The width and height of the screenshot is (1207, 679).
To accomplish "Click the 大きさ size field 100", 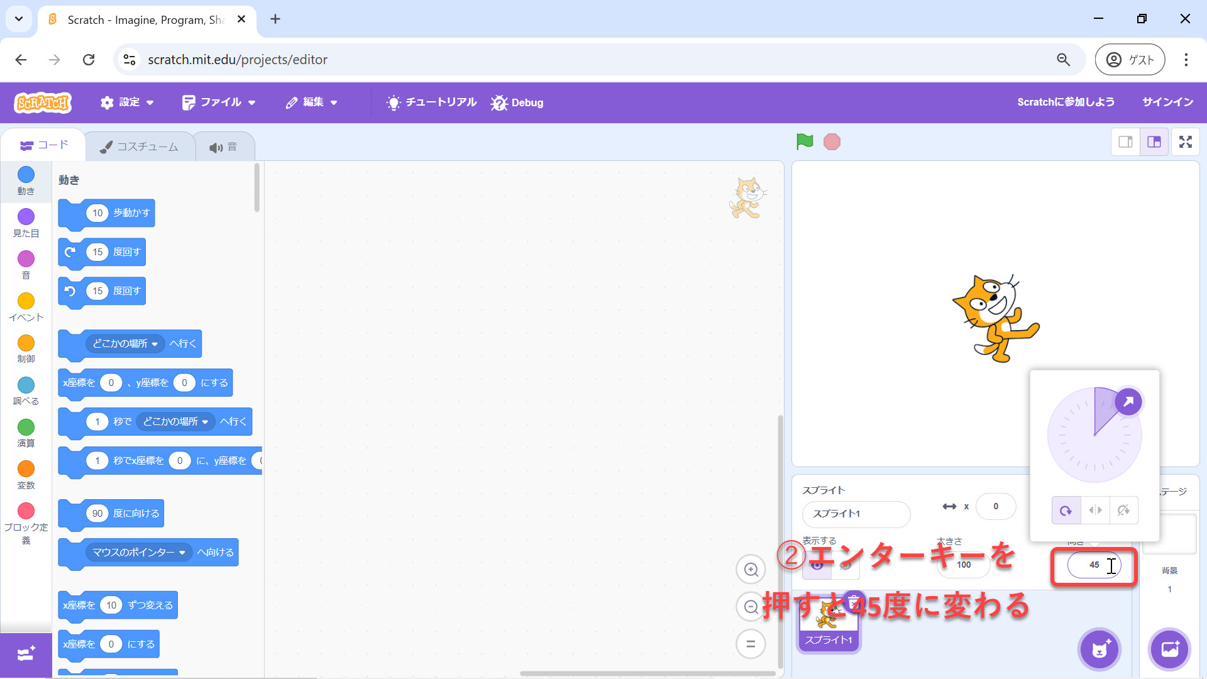I will [964, 565].
